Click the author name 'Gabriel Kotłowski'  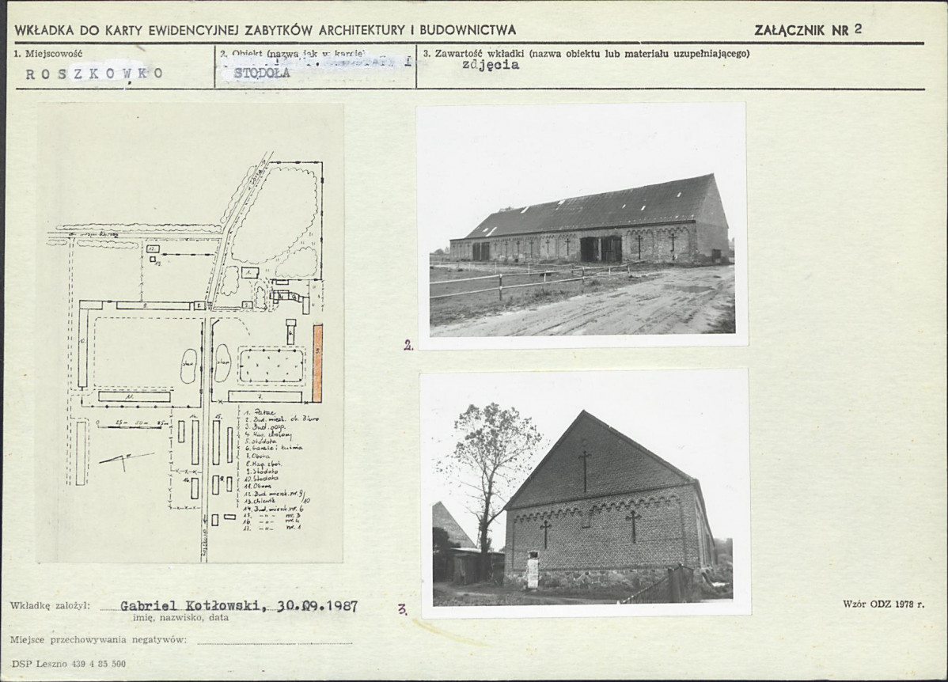pyautogui.click(x=191, y=606)
